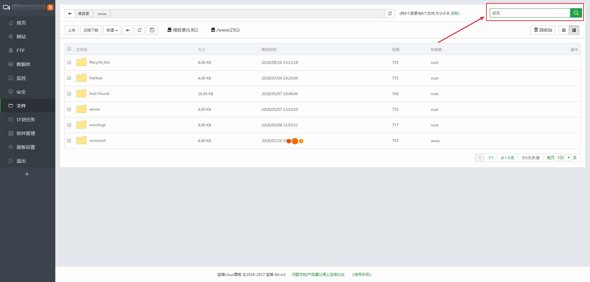Expand the 新建 (New) dropdown

(x=112, y=30)
